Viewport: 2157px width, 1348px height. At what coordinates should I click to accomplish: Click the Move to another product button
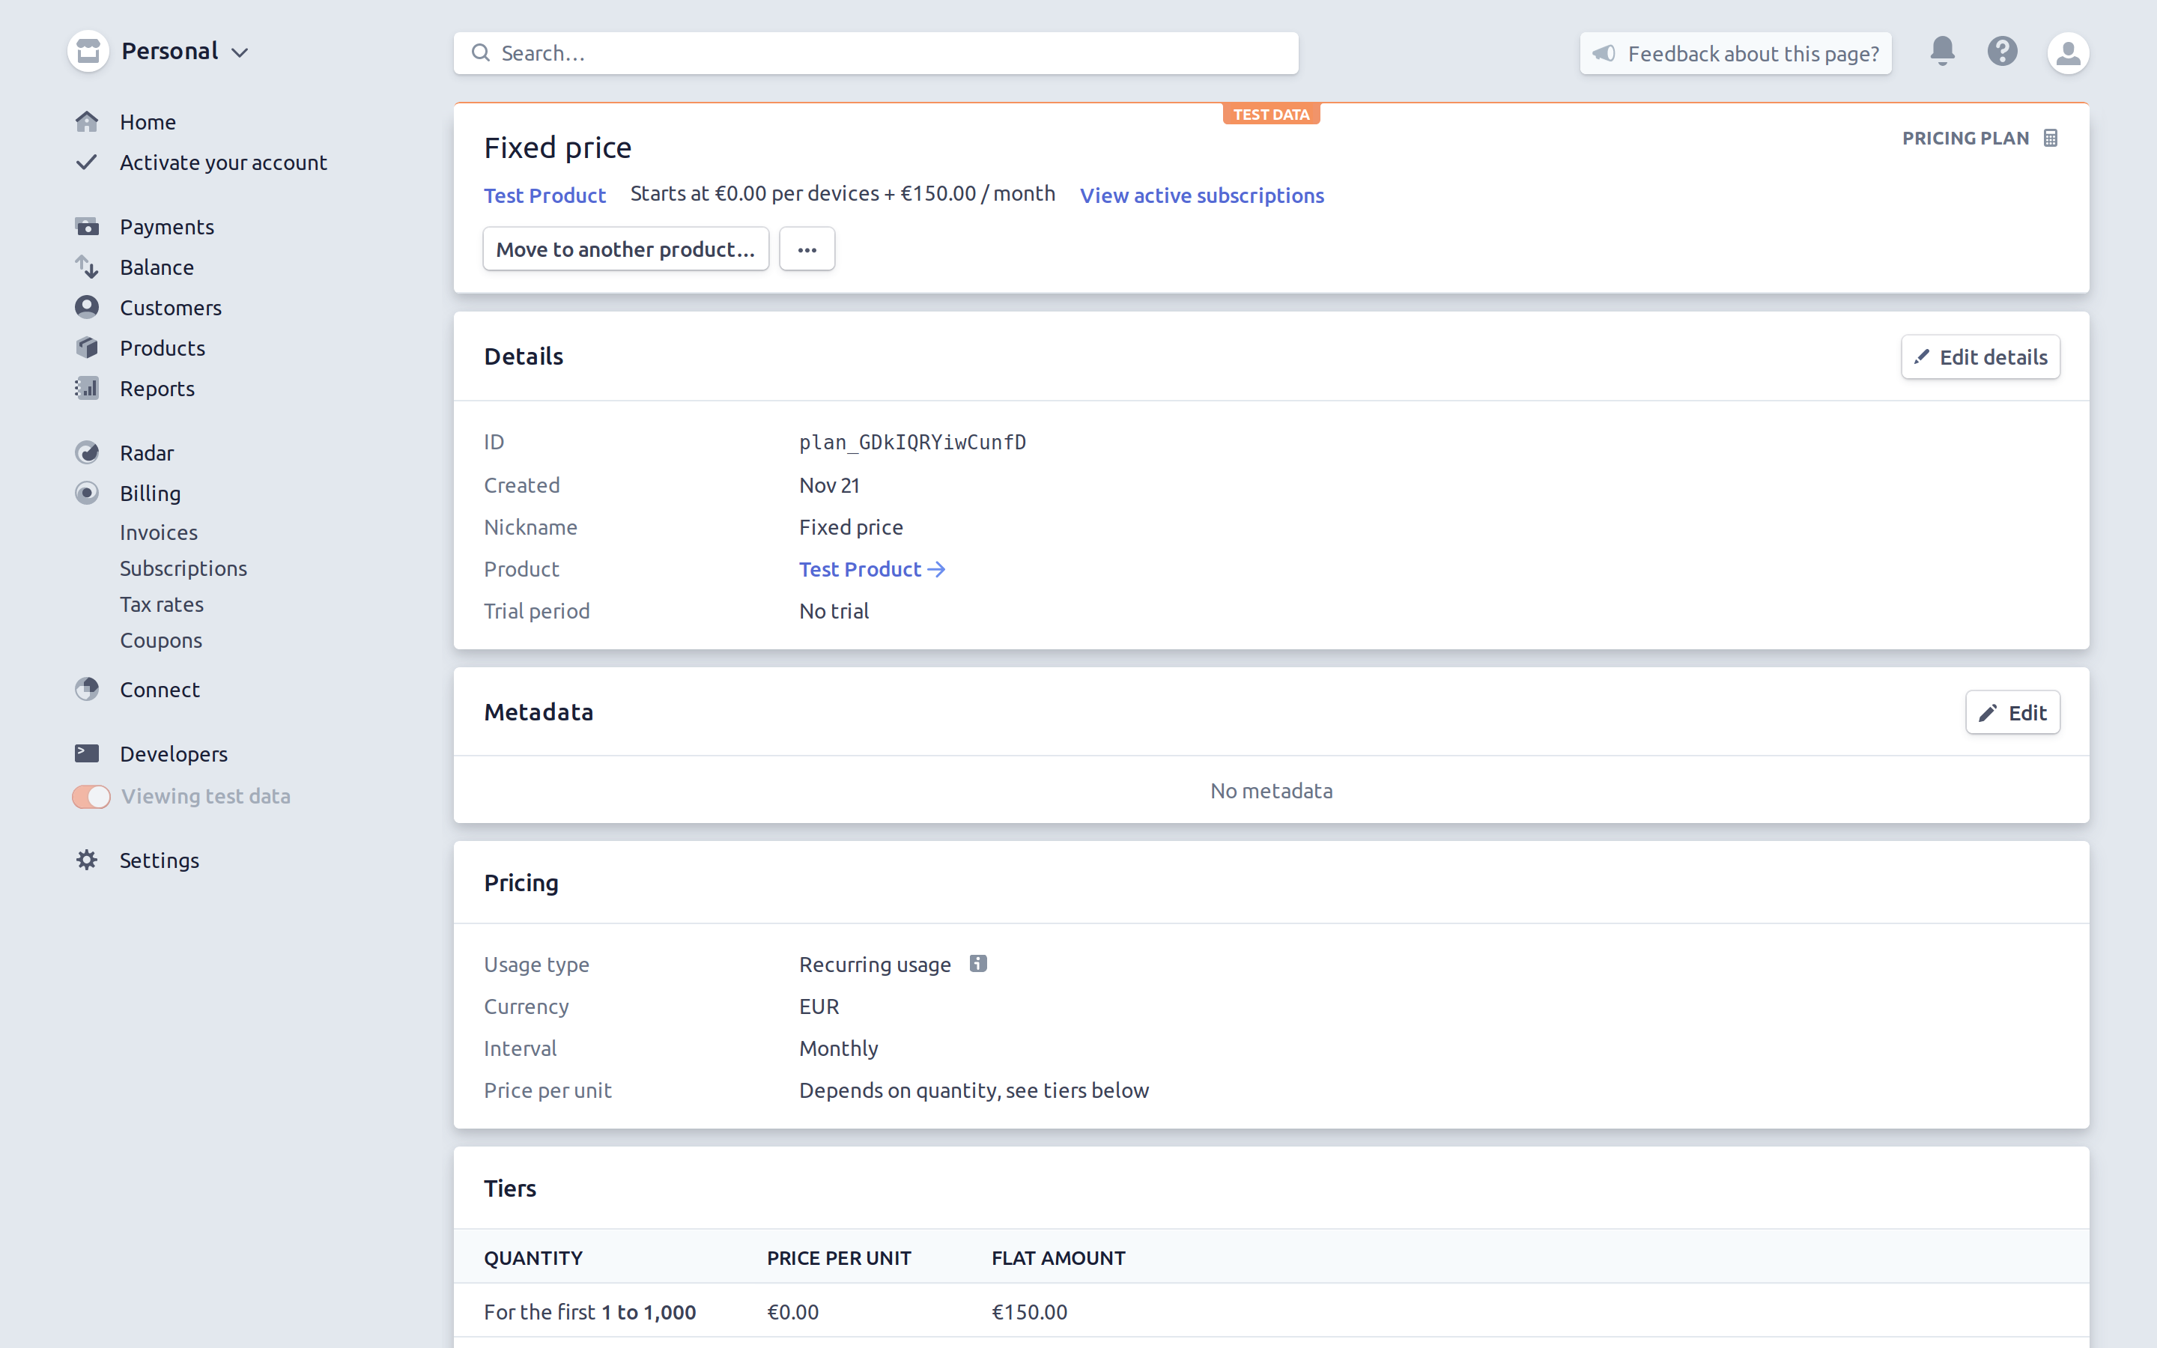coord(625,249)
